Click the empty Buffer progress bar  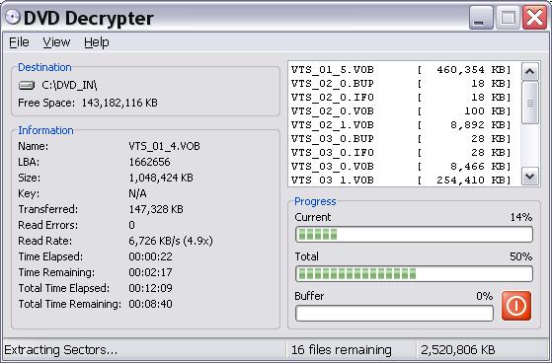[x=394, y=313]
